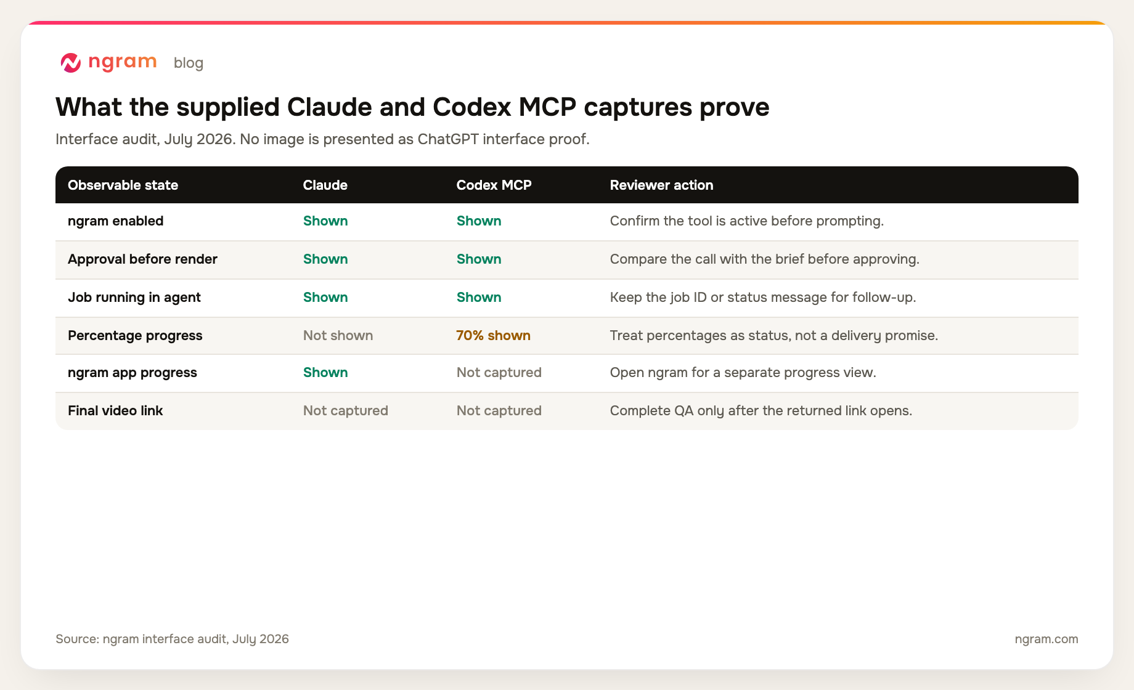Screen dimensions: 1134x690
Task: Select the 'Job running in agent' row label
Action: (x=134, y=297)
